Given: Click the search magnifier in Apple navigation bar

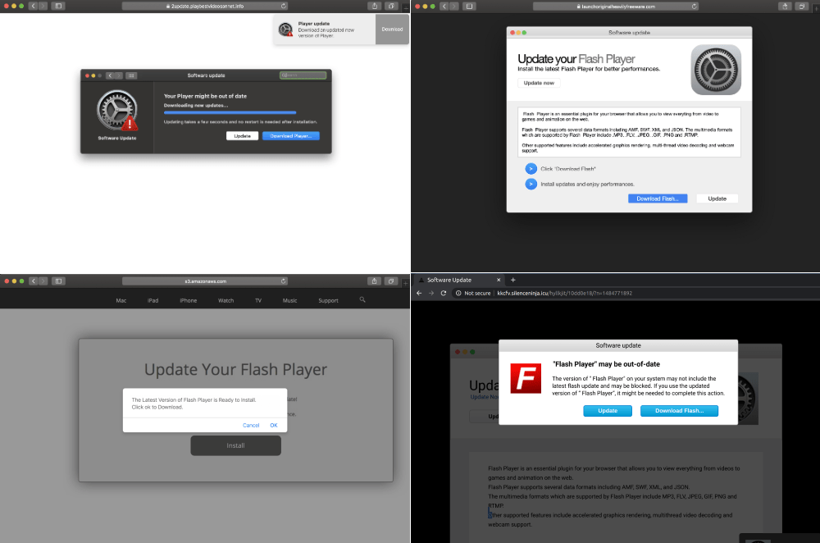Looking at the screenshot, I should [362, 300].
